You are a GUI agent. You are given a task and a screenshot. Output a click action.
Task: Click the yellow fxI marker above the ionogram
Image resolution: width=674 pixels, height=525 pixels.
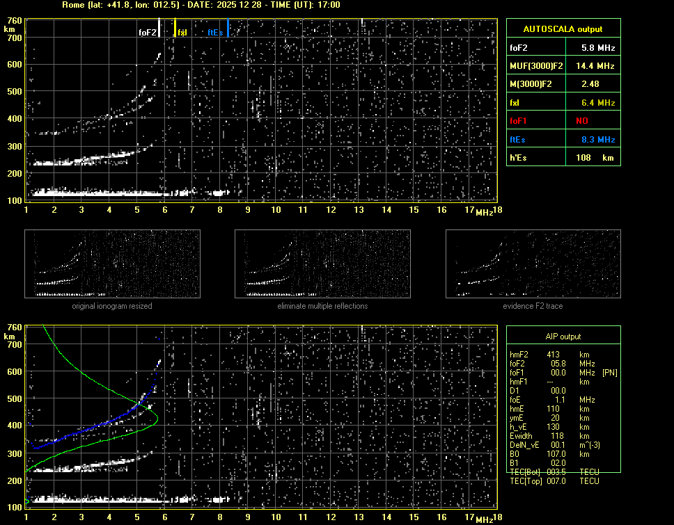point(175,29)
